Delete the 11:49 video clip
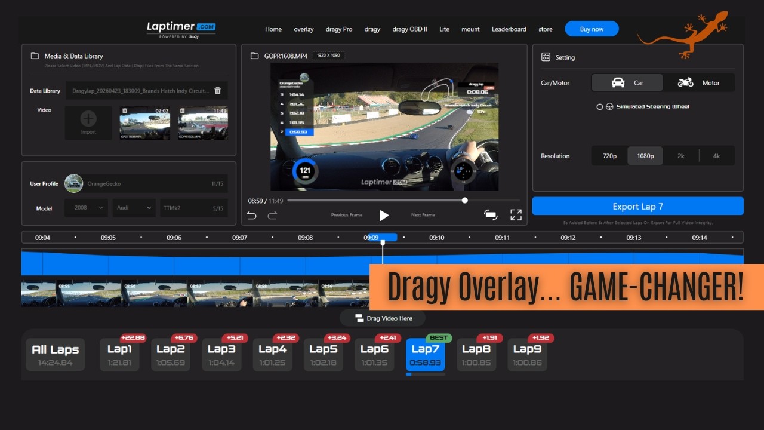This screenshot has height=430, width=764. point(183,110)
